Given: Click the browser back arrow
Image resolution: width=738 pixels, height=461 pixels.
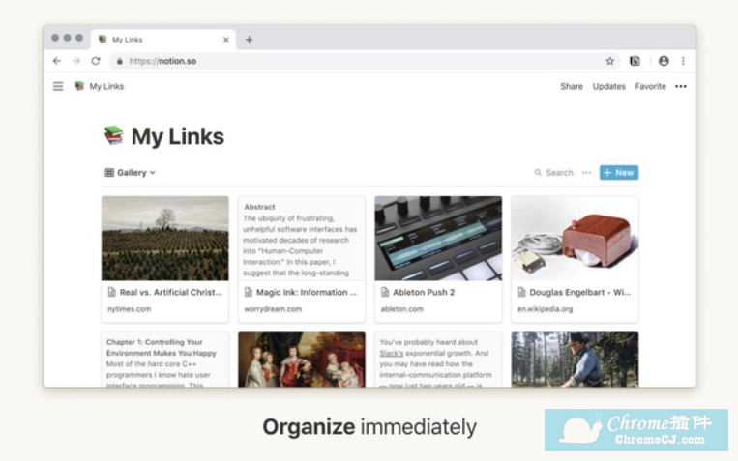Looking at the screenshot, I should pyautogui.click(x=57, y=61).
